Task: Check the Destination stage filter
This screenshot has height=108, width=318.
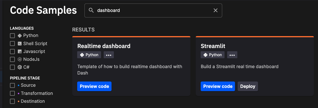Action: [12, 101]
